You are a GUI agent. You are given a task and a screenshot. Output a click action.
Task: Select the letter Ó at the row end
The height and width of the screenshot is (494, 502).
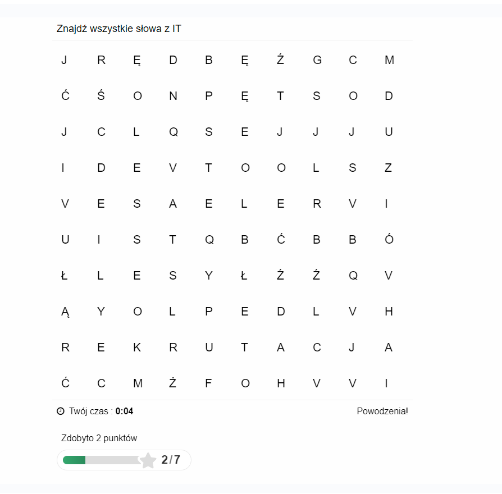(x=389, y=239)
